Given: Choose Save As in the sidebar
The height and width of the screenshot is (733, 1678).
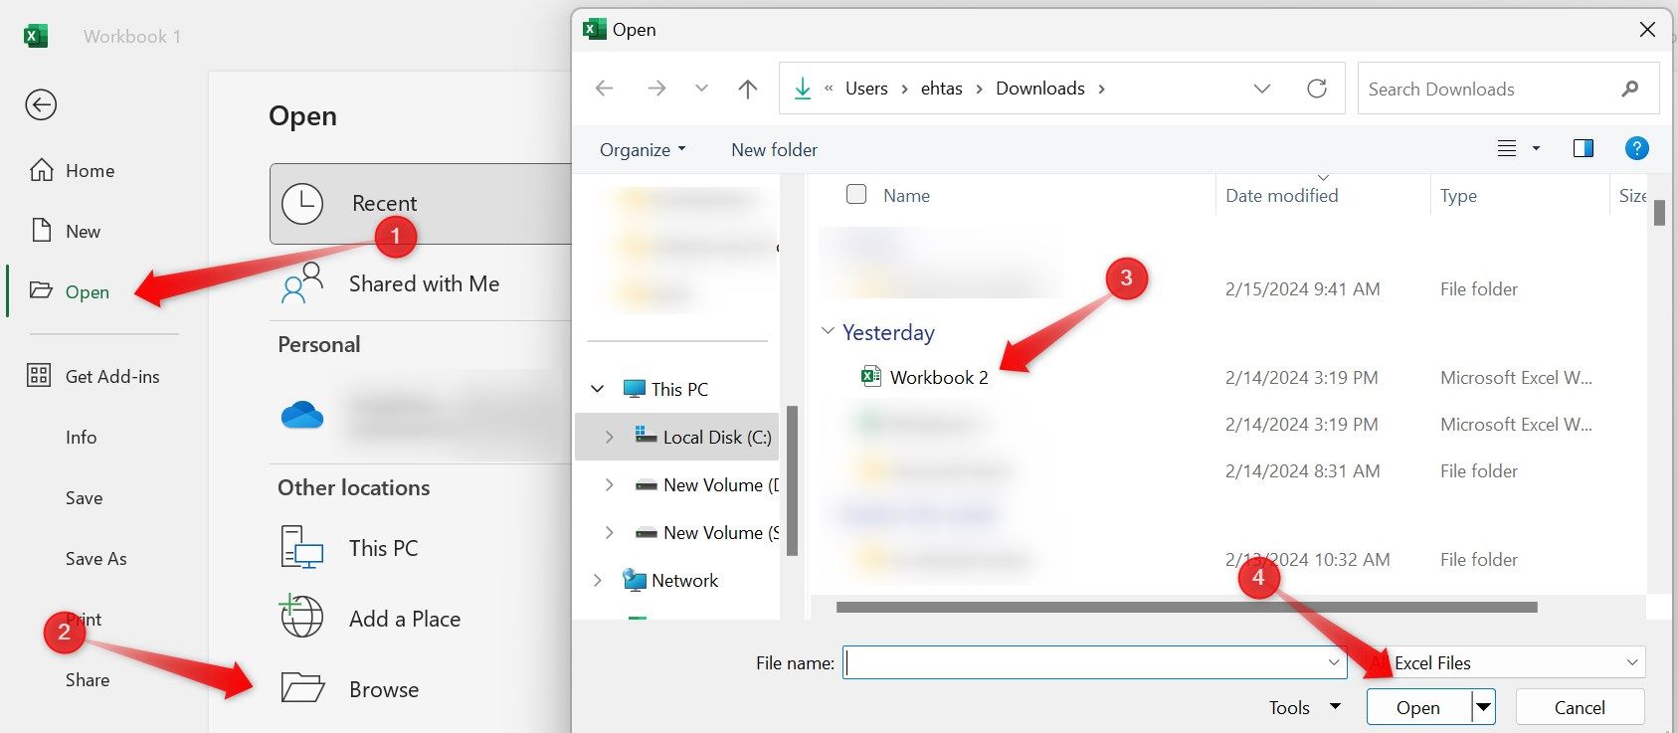Looking at the screenshot, I should coord(95,559).
